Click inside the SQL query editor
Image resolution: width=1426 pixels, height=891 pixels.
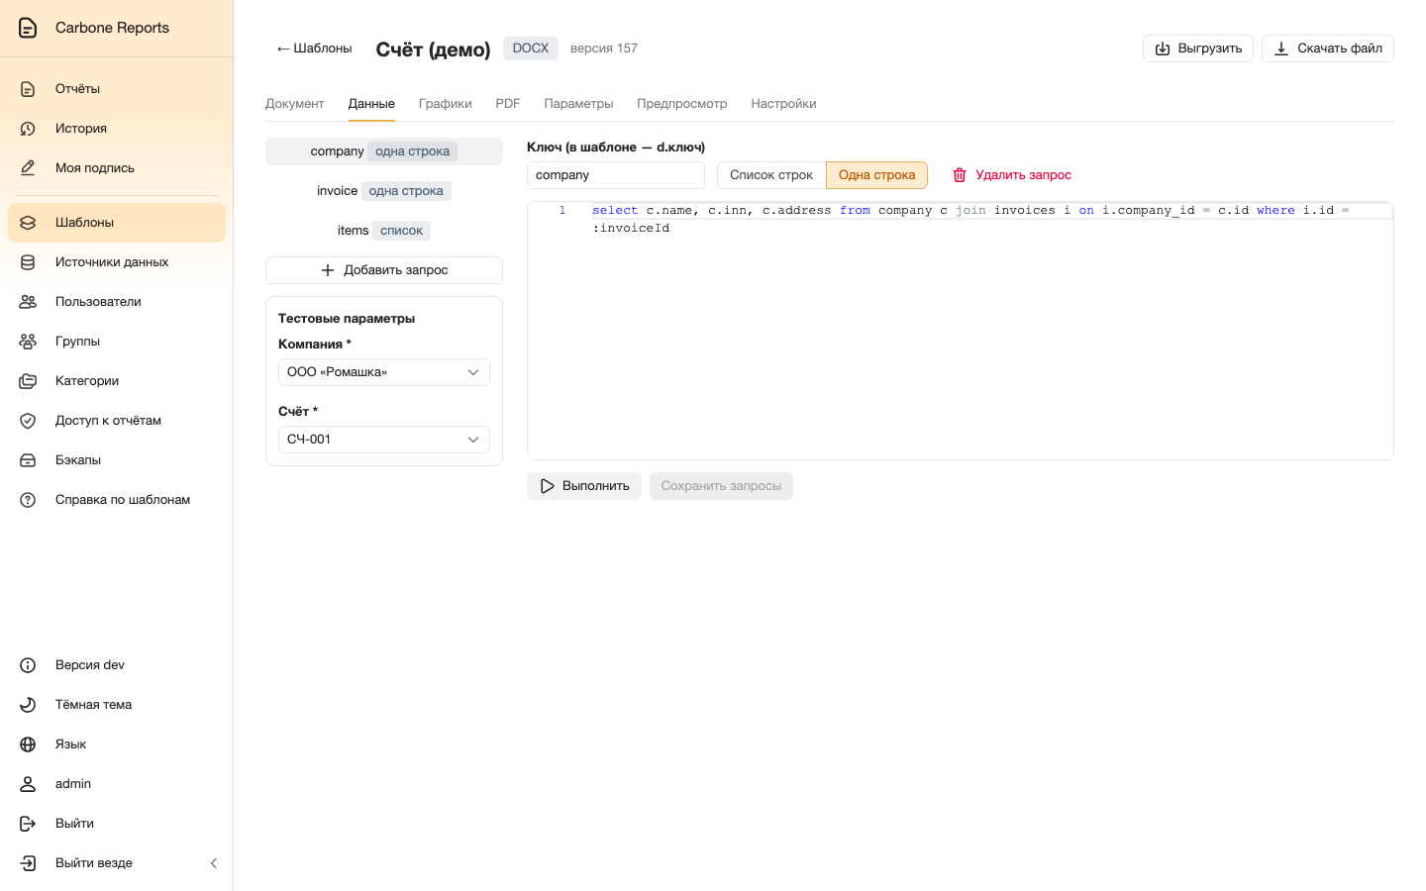coord(961,332)
